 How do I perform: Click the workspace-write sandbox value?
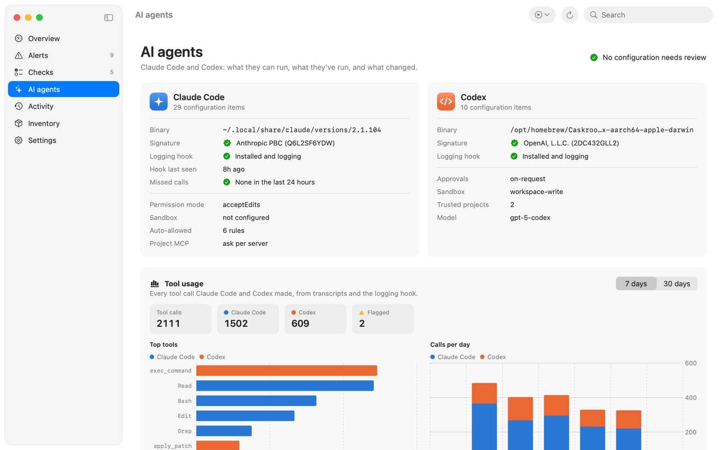[x=536, y=192]
